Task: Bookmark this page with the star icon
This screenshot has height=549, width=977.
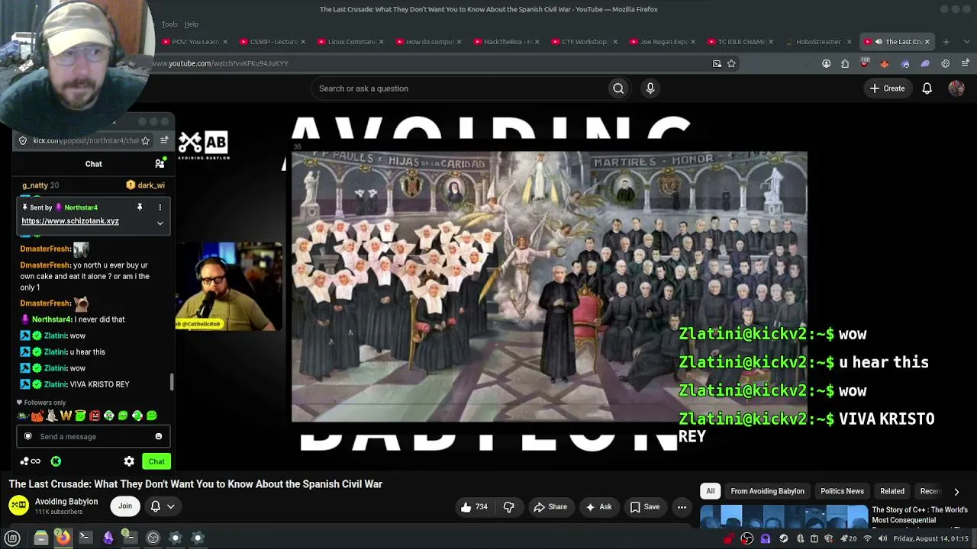Action: click(x=731, y=63)
